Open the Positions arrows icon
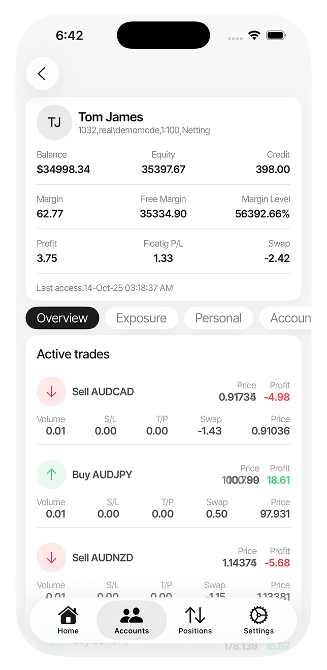Image resolution: width=327 pixels, height=670 pixels. (x=195, y=615)
